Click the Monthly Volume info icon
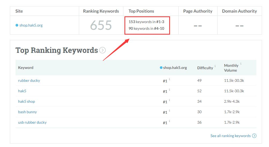The image size is (269, 147). 241,64
